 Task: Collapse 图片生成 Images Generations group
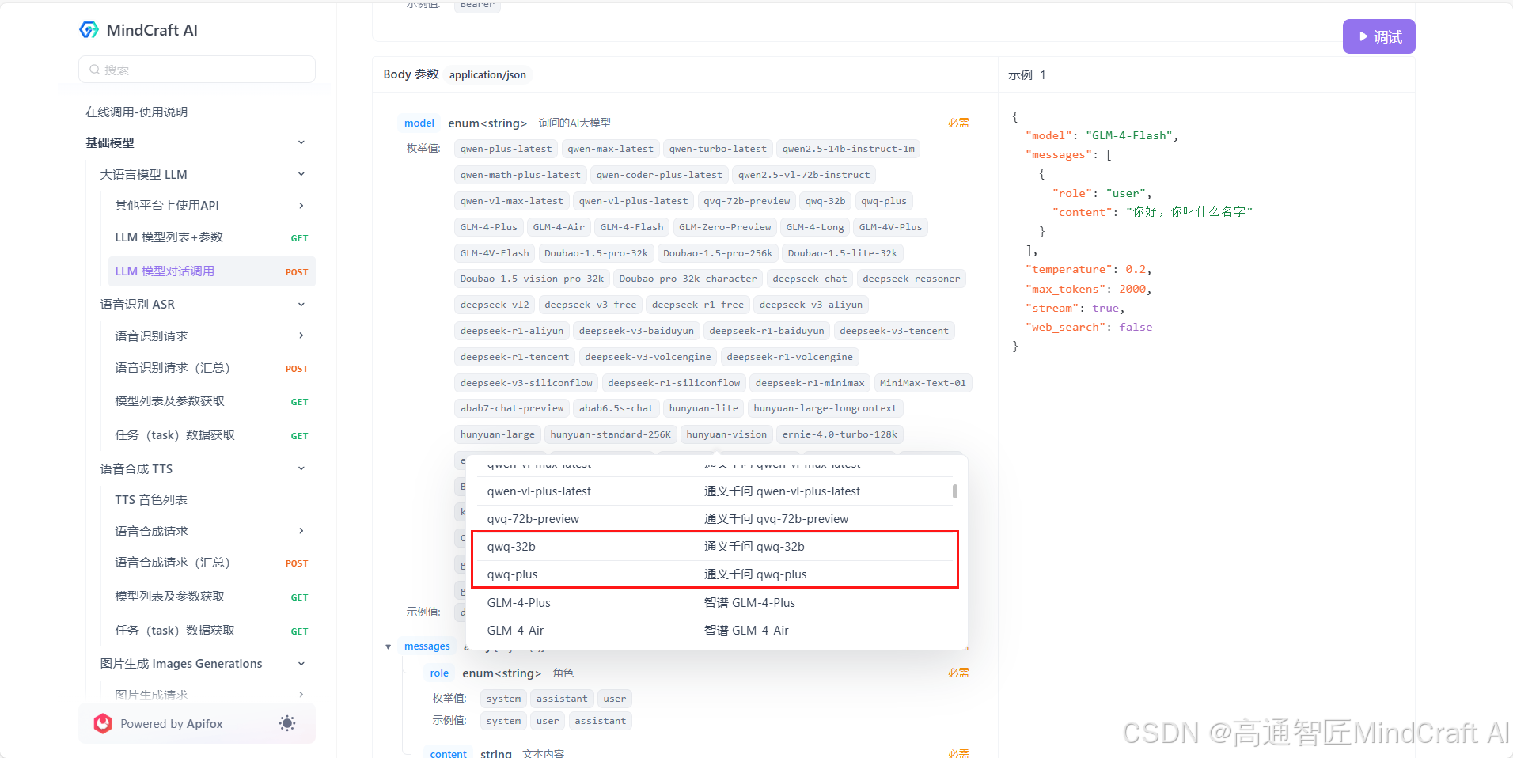coord(301,664)
